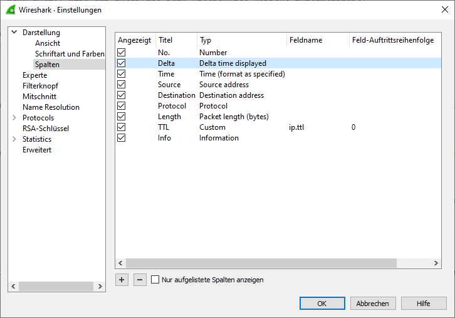This screenshot has height=318, width=455.
Task: Click the 'Destination address' type cell
Action: 231,95
